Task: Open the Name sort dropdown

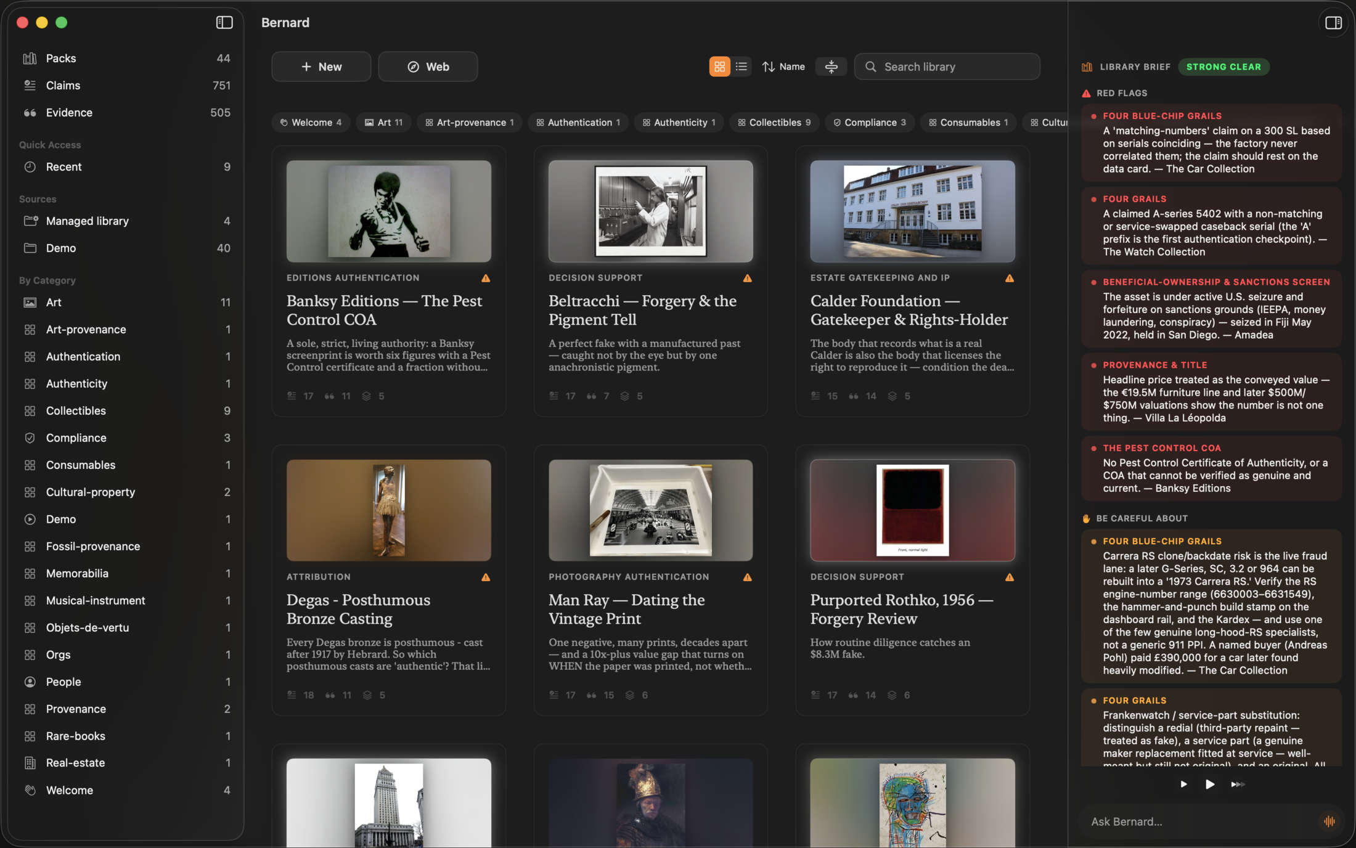Action: [x=783, y=67]
